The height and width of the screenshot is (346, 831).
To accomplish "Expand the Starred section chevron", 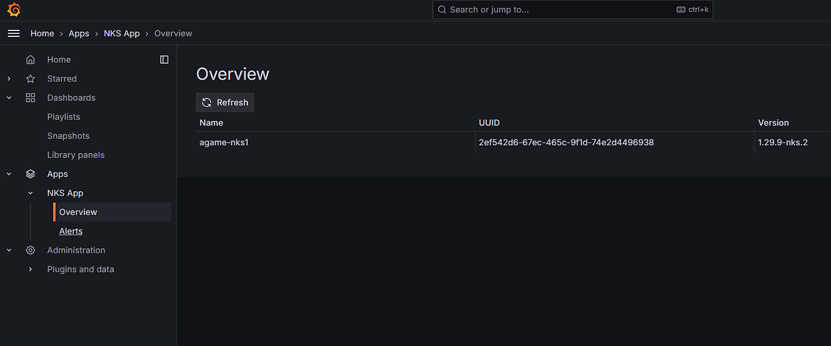I will click(9, 78).
